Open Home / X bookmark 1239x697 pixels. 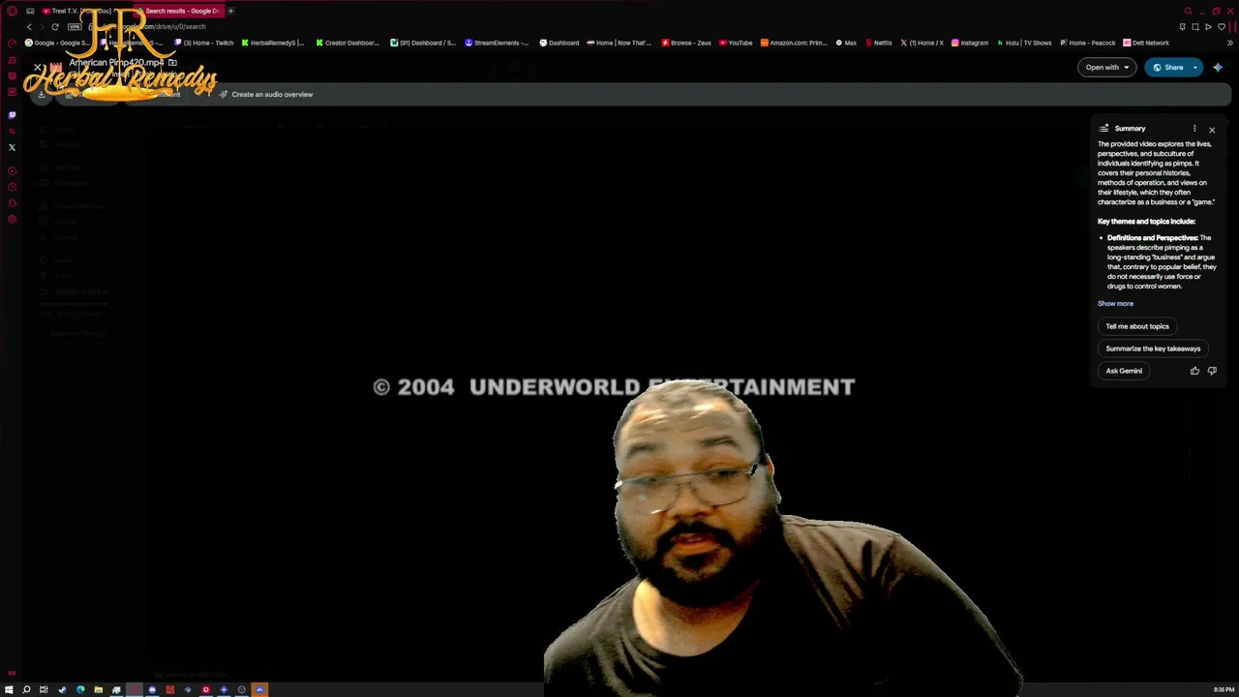point(922,43)
